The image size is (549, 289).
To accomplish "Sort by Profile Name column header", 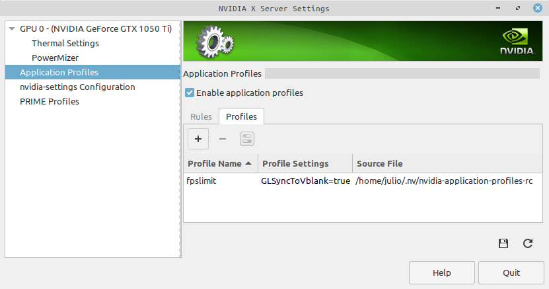I will coord(220,163).
